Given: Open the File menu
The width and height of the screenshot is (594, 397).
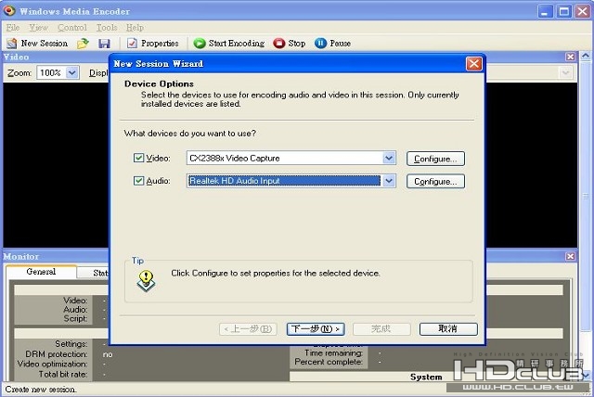Looking at the screenshot, I should pos(13,28).
